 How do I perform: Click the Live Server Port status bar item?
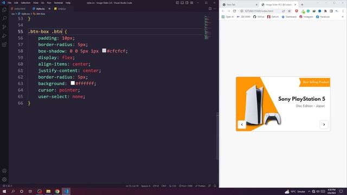click(185, 186)
